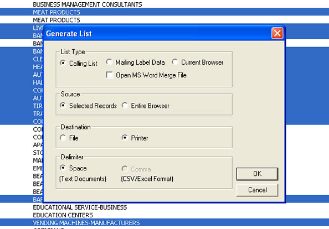Select EDUCATION CENTERS row
This screenshot has height=229, width=329.
tap(164, 215)
